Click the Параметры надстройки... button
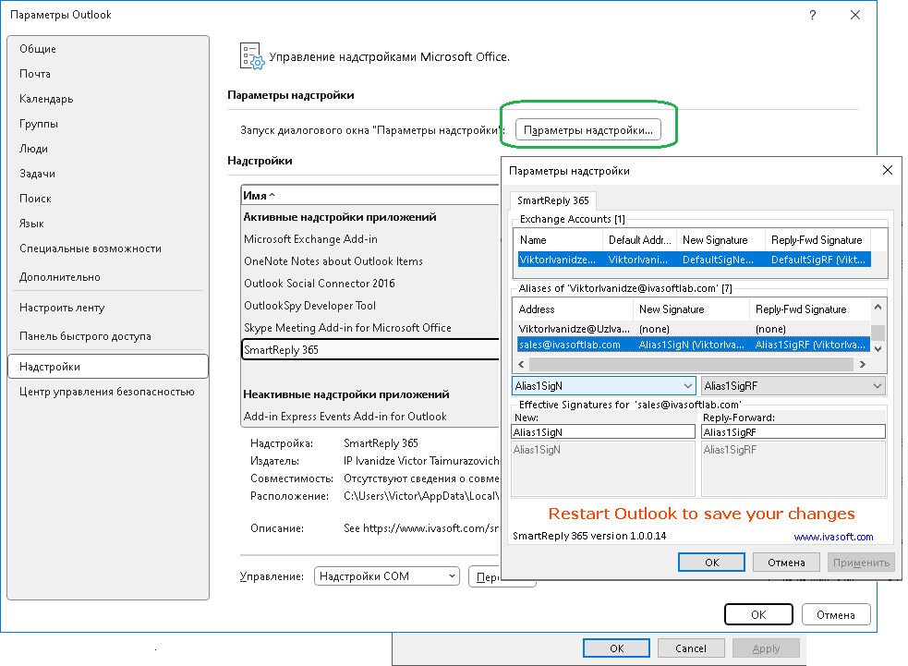This screenshot has width=908, height=666. coord(587,130)
